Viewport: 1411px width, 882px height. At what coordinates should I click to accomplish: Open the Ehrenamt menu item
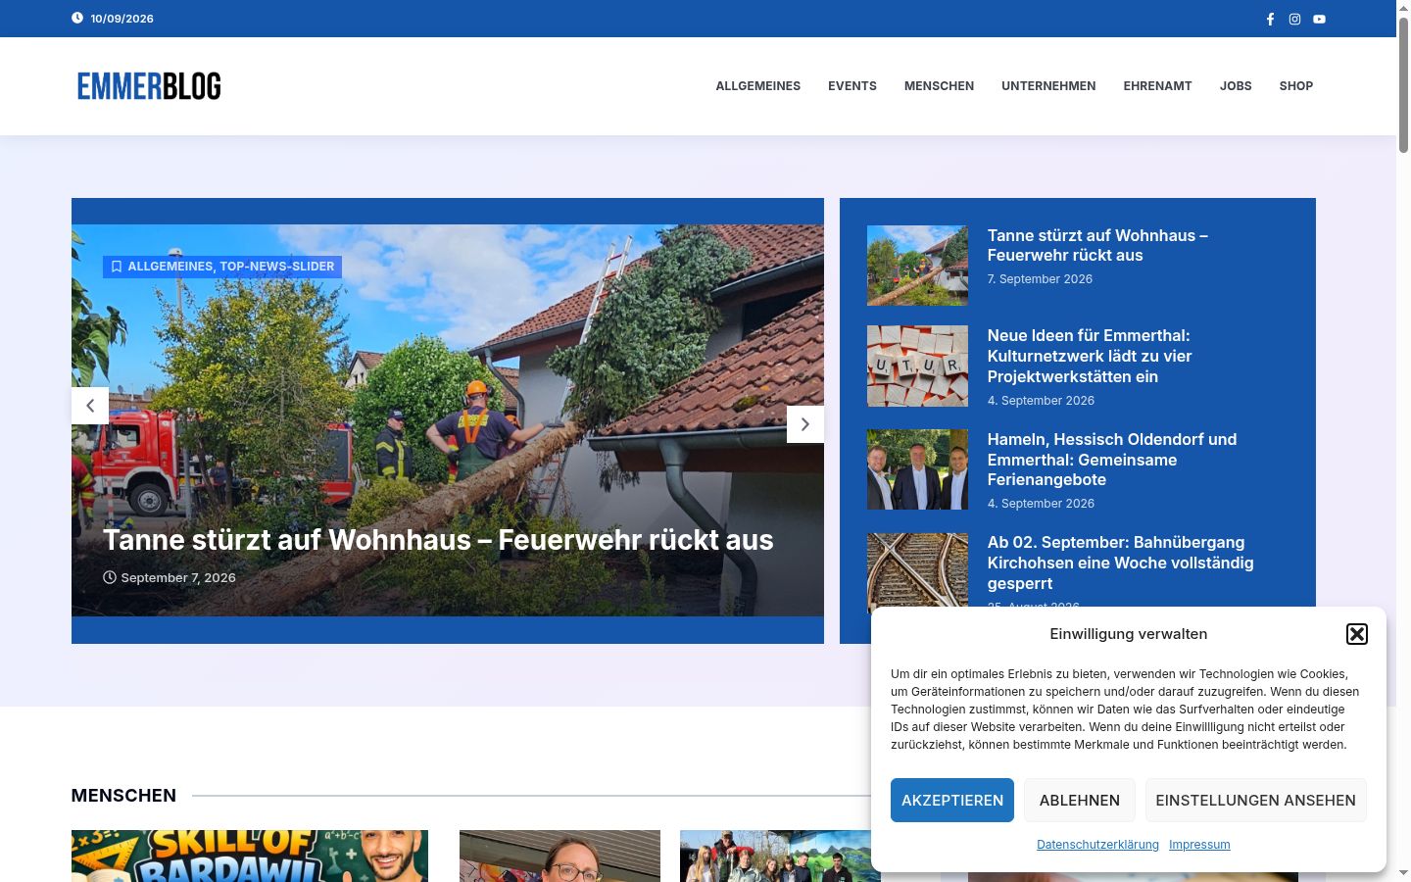1157,86
